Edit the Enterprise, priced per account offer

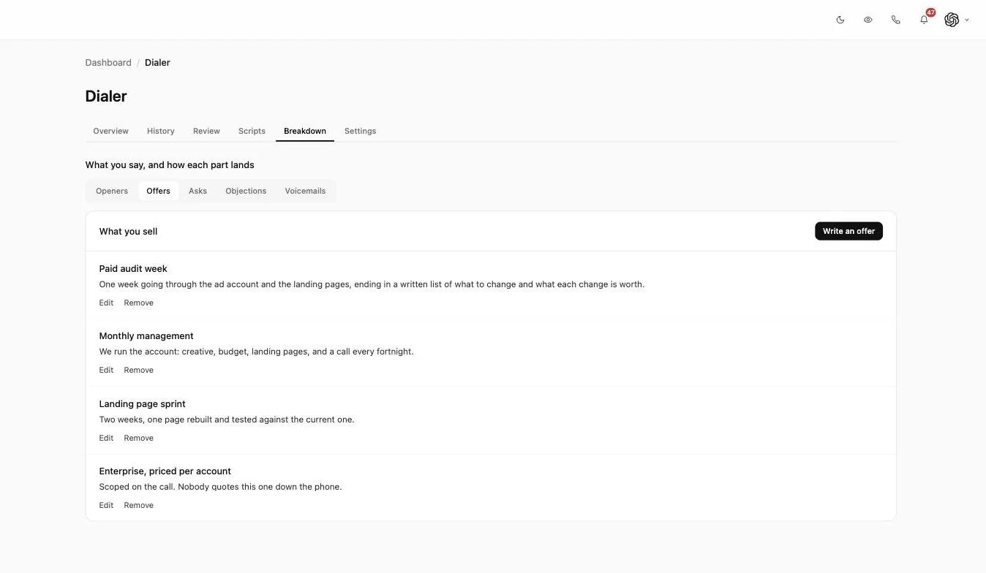point(106,505)
